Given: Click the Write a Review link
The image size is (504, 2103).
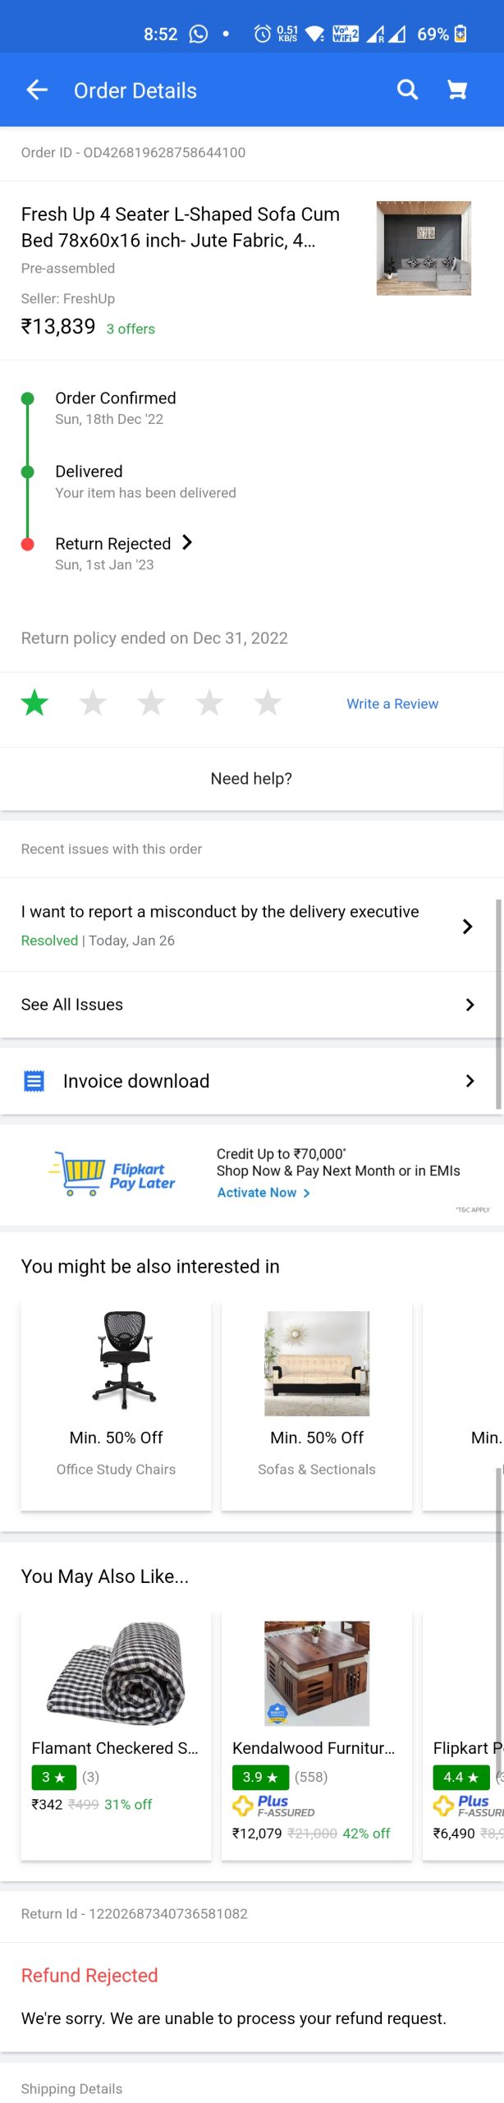Looking at the screenshot, I should 392,704.
